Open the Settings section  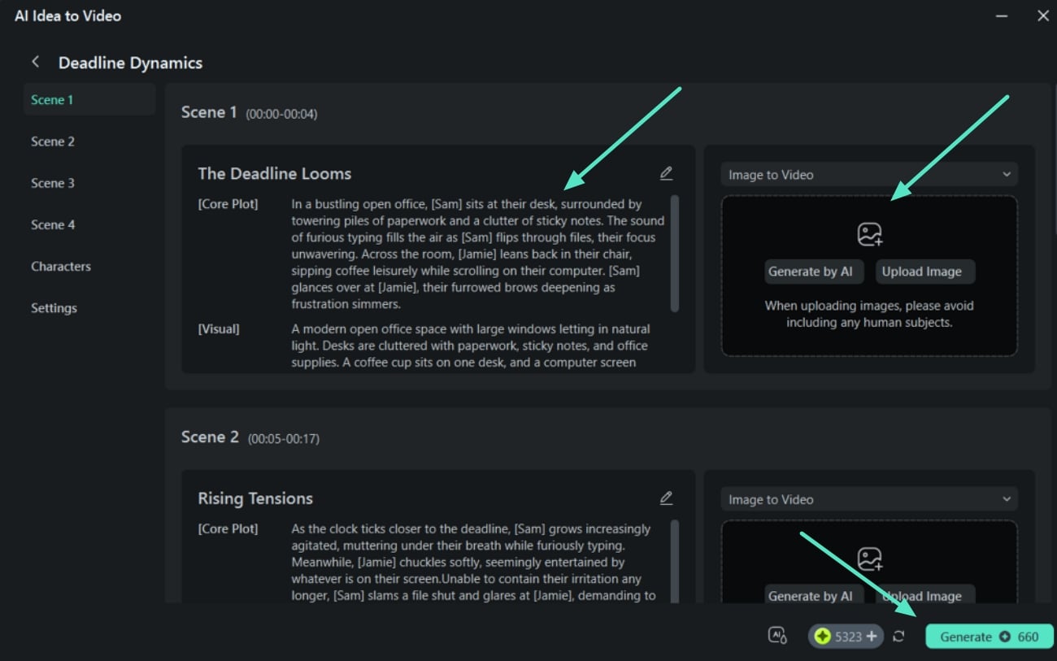coord(54,308)
